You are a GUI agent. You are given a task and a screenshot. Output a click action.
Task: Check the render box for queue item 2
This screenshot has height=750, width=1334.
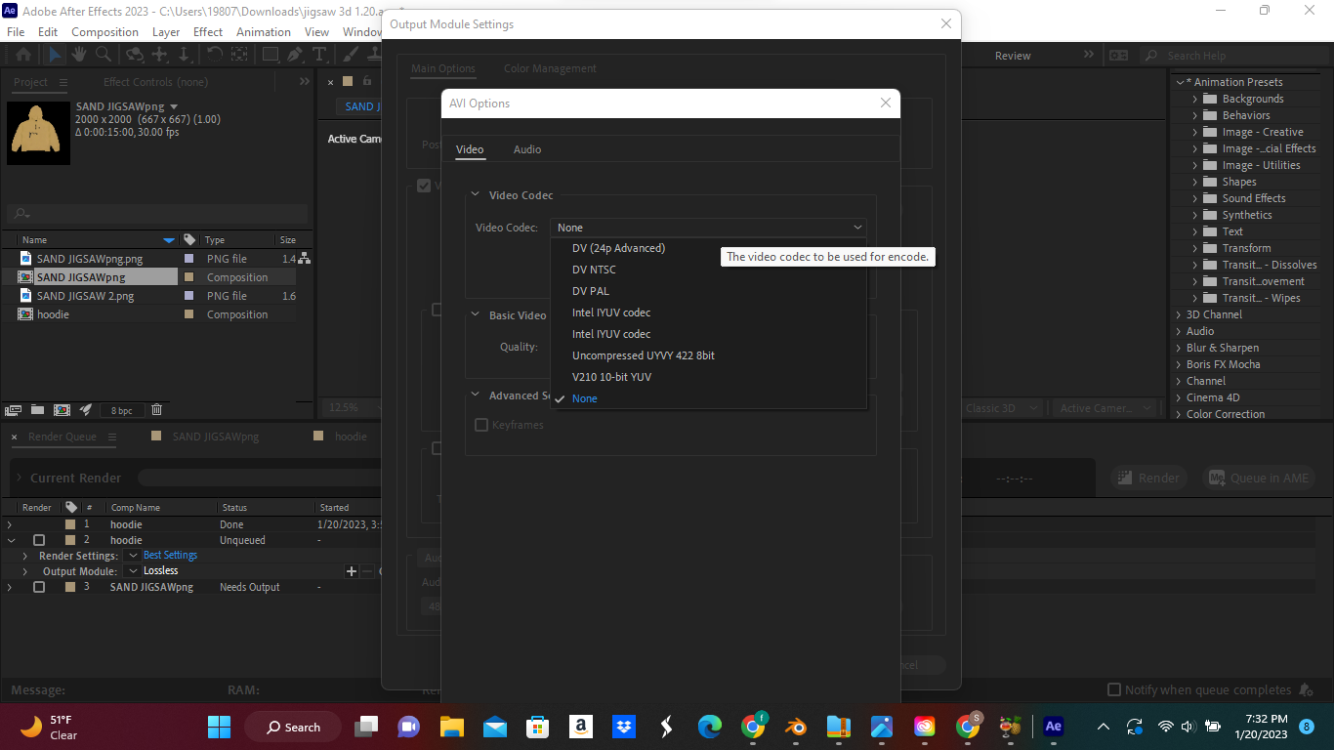click(39, 539)
